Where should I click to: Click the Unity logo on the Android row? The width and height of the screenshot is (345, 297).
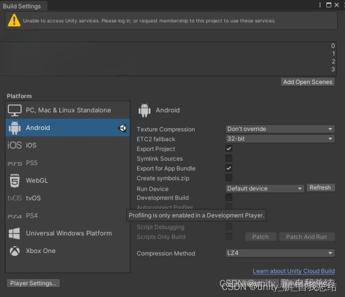122,128
